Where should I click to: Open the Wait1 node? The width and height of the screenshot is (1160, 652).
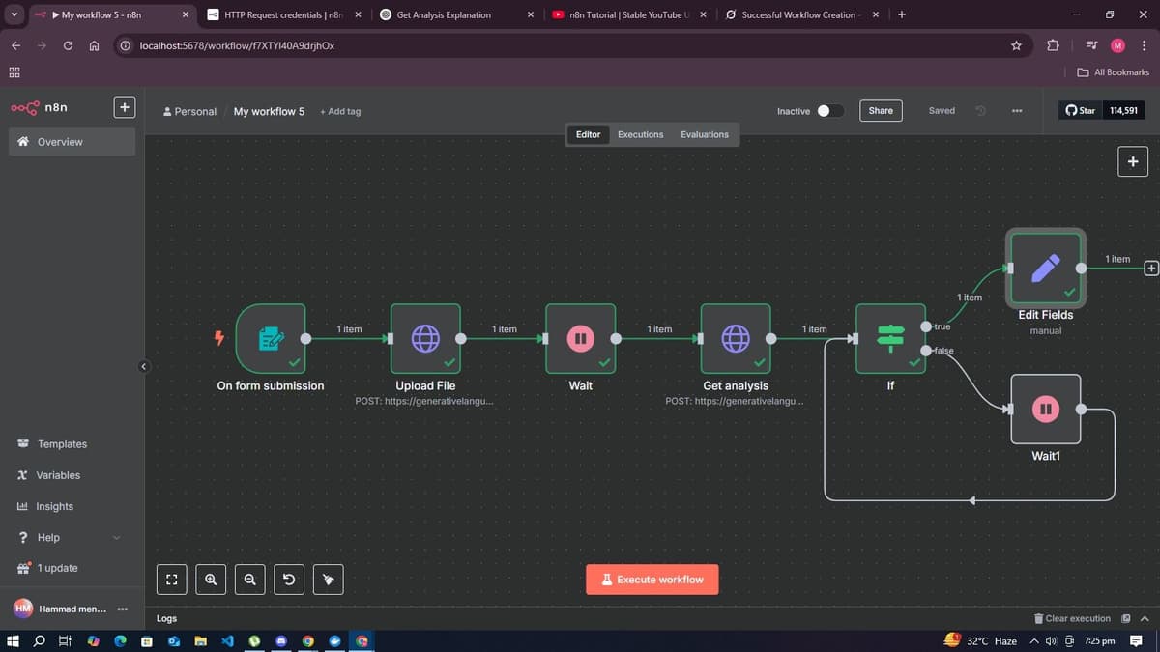1045,408
